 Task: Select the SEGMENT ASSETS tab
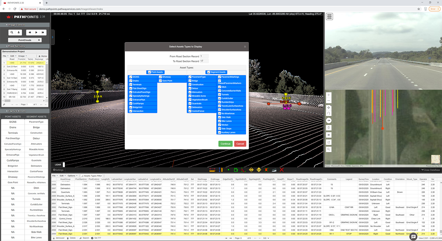[36, 117]
